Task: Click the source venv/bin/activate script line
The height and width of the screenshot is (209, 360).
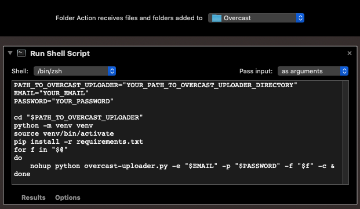Action: (x=64, y=133)
